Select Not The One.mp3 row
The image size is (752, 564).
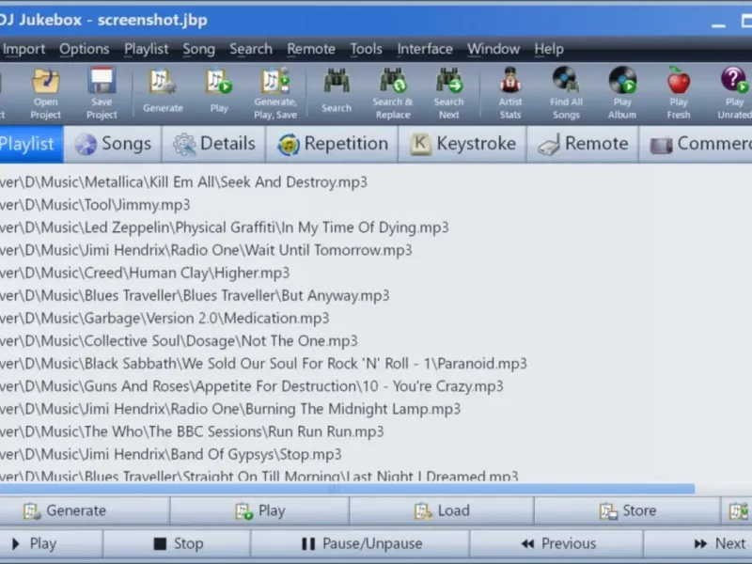point(376,341)
